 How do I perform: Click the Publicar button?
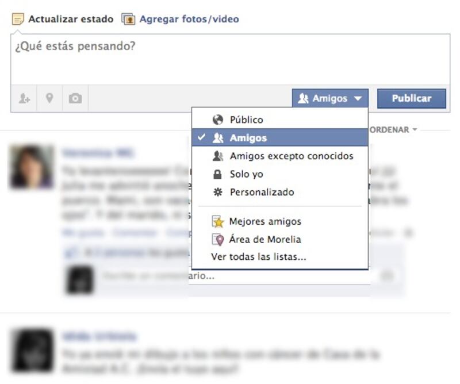(412, 98)
